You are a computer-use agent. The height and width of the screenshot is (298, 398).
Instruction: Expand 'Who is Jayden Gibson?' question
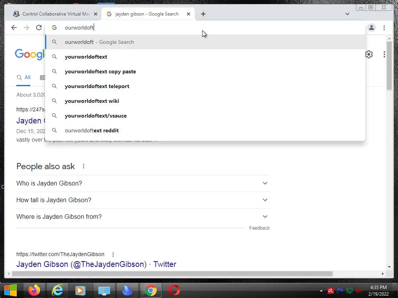143,183
